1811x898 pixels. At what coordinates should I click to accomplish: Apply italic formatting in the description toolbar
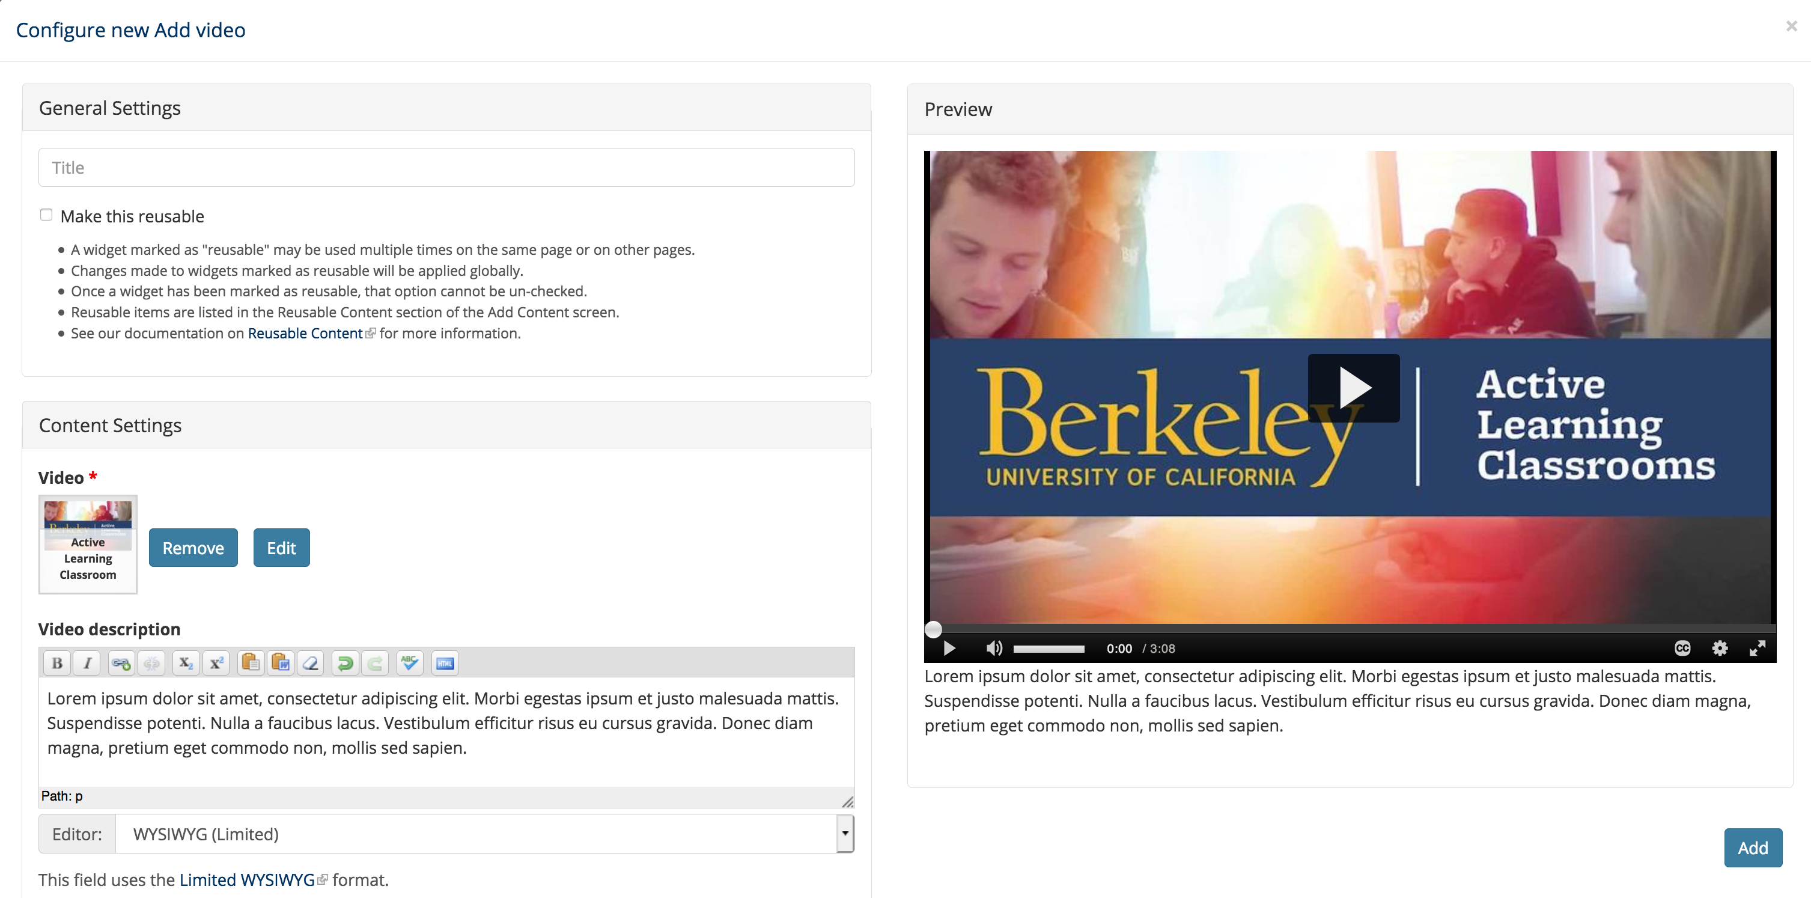87,662
